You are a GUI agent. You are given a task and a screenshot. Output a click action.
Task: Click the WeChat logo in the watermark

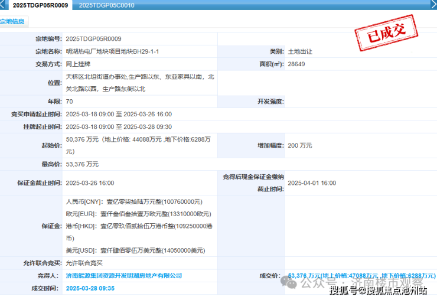[x=291, y=282]
